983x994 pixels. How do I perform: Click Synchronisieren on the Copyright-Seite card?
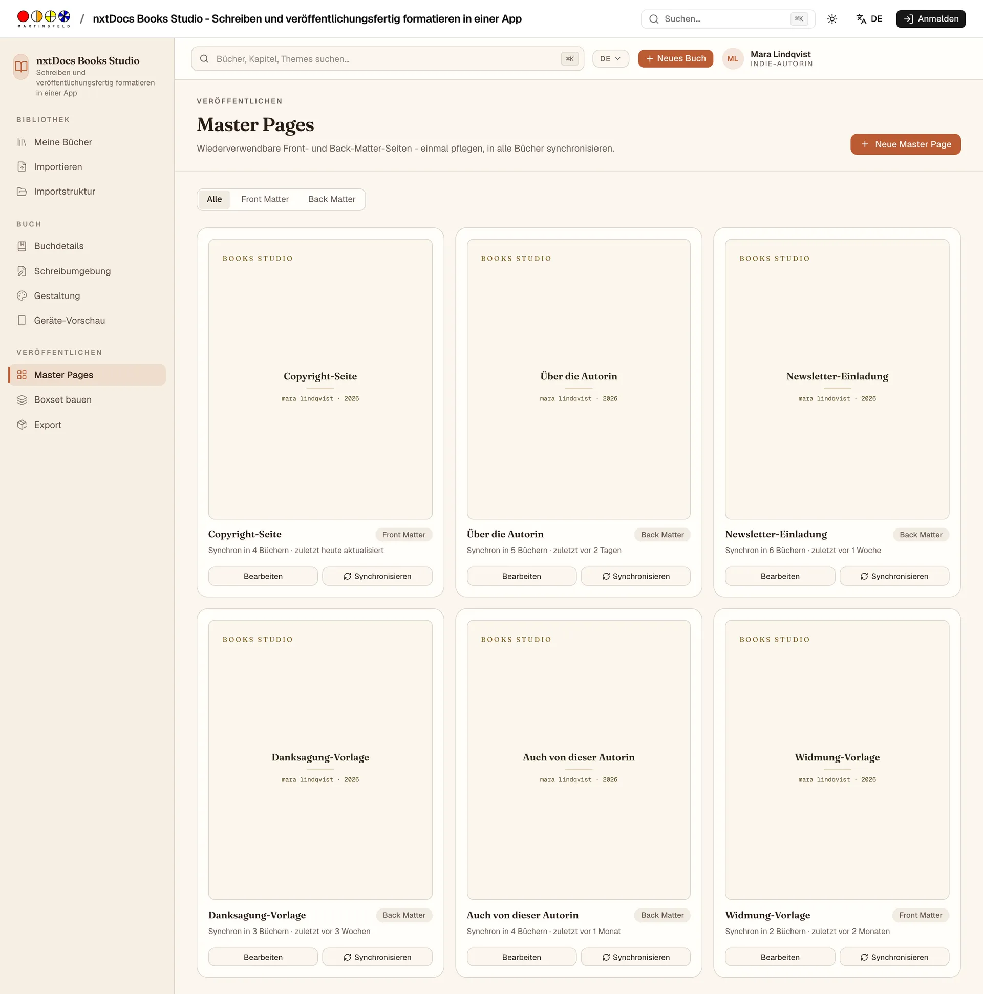coord(377,576)
